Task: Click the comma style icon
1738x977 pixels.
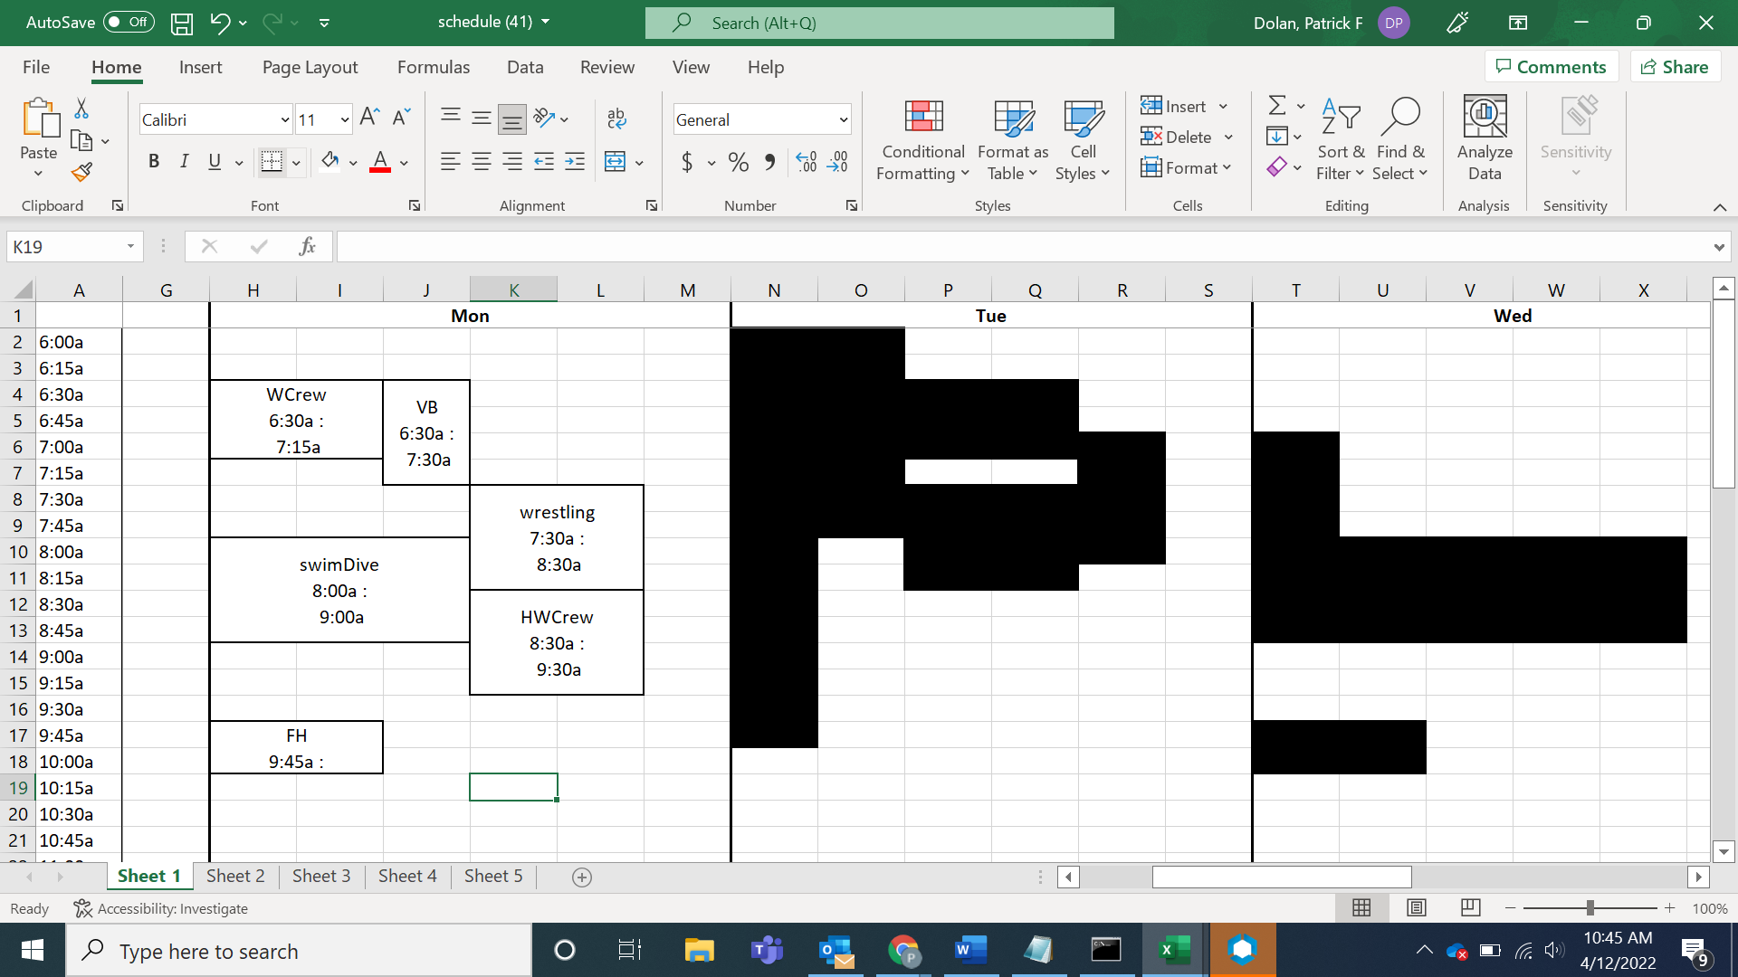Action: coord(770,162)
